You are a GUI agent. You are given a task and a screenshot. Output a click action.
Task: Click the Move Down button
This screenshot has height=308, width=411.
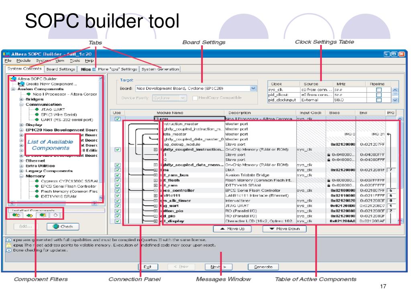(x=285, y=229)
